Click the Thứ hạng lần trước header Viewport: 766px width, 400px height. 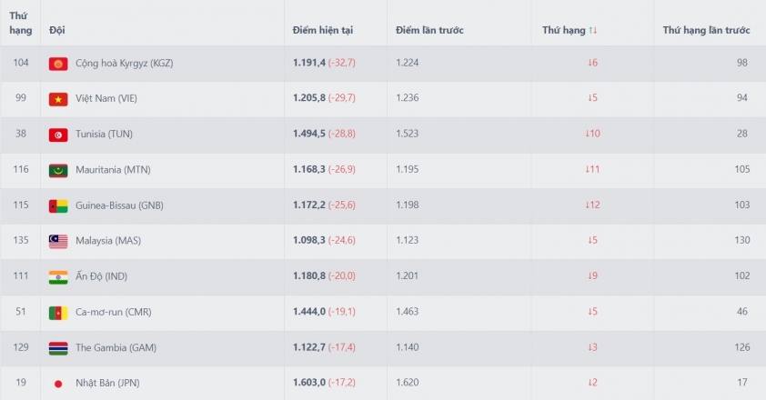706,30
